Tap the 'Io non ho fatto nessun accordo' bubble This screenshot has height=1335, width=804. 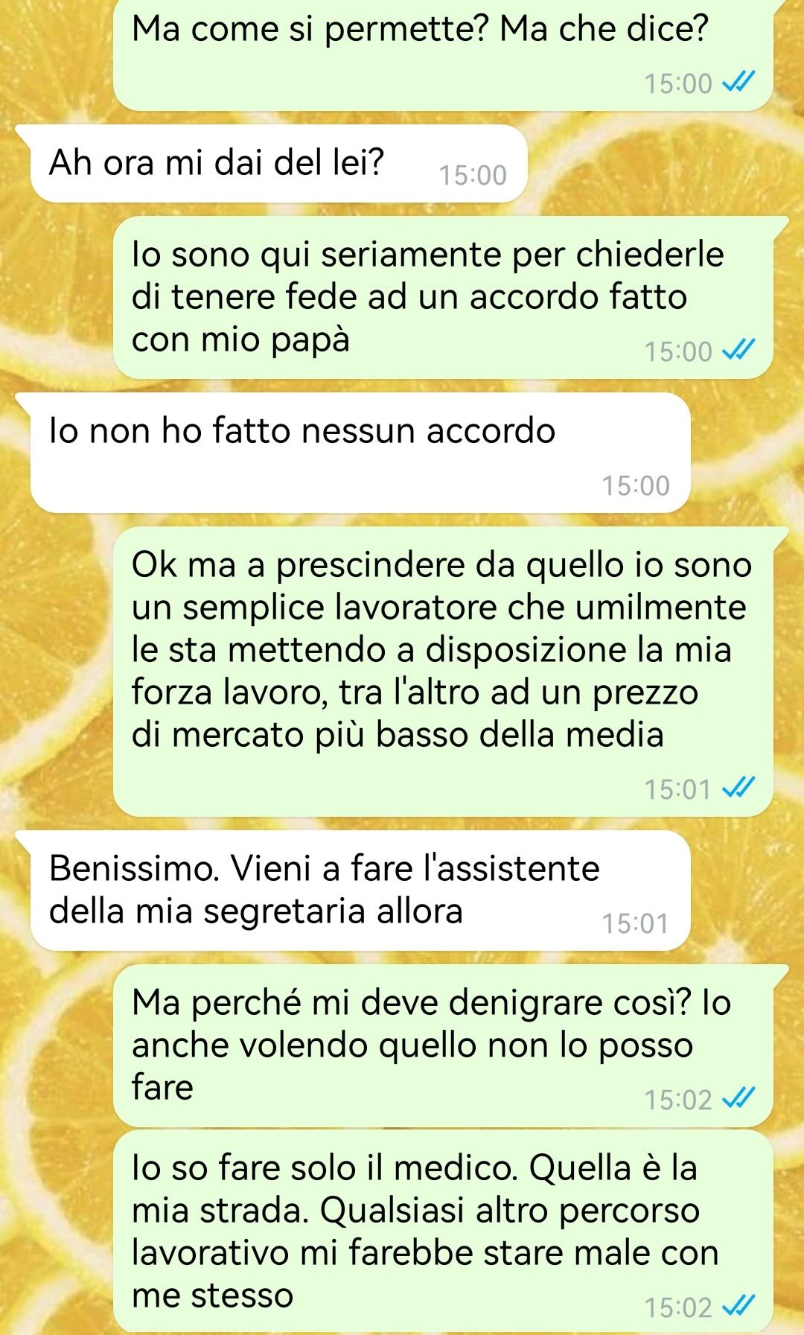tap(360, 453)
